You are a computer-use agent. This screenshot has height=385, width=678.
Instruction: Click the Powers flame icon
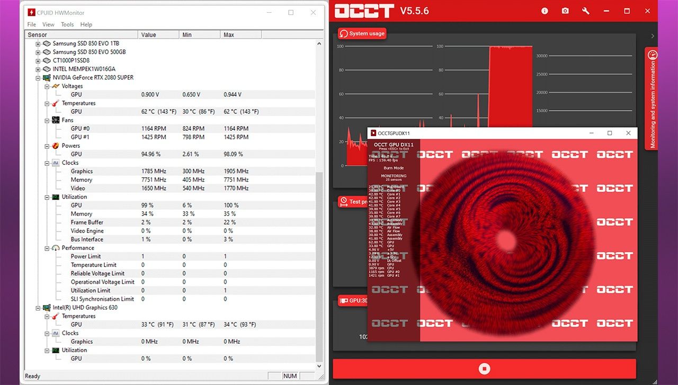[56, 146]
